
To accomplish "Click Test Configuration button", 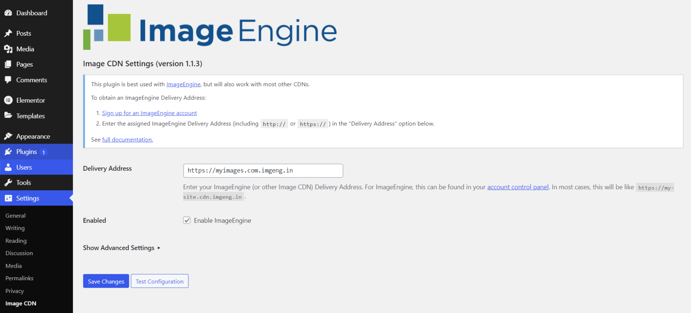I will pyautogui.click(x=160, y=281).
